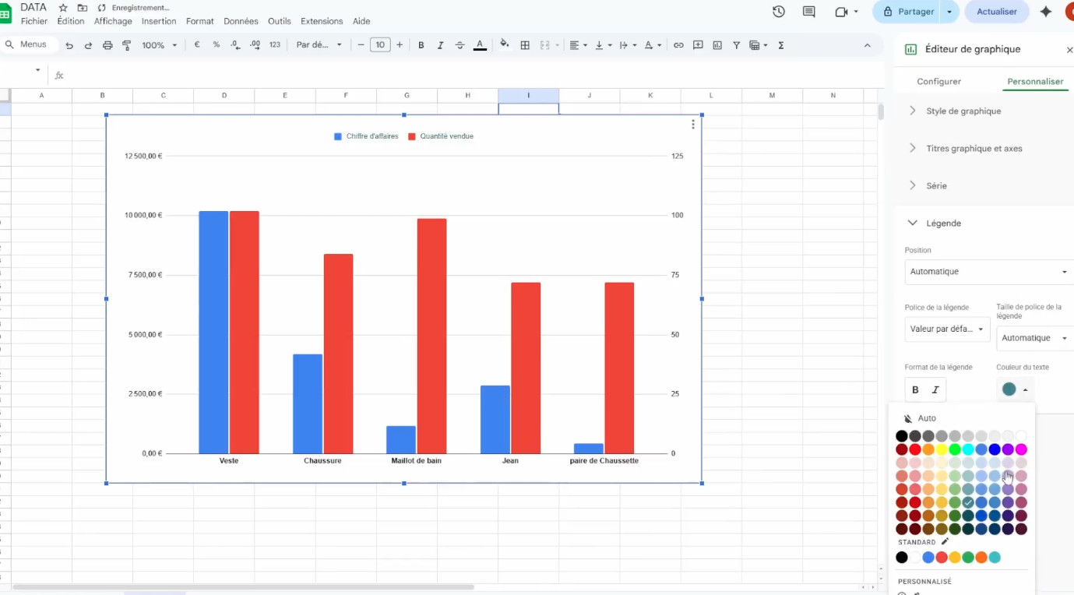The width and height of the screenshot is (1074, 595).
Task: Decrease font size minus button
Action: point(361,45)
